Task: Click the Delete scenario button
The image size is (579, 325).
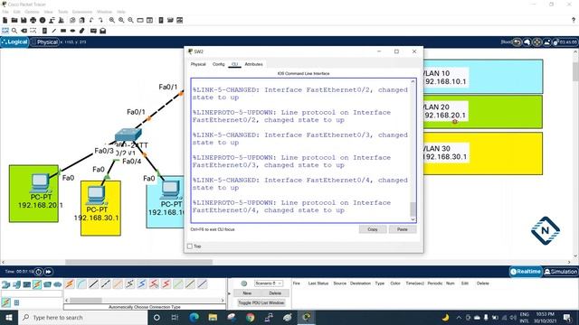Action: (275, 293)
